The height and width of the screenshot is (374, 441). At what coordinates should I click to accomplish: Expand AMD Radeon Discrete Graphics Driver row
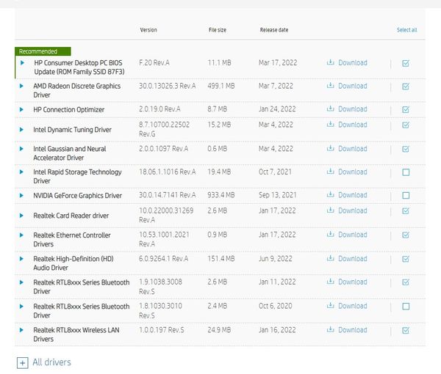[21, 86]
